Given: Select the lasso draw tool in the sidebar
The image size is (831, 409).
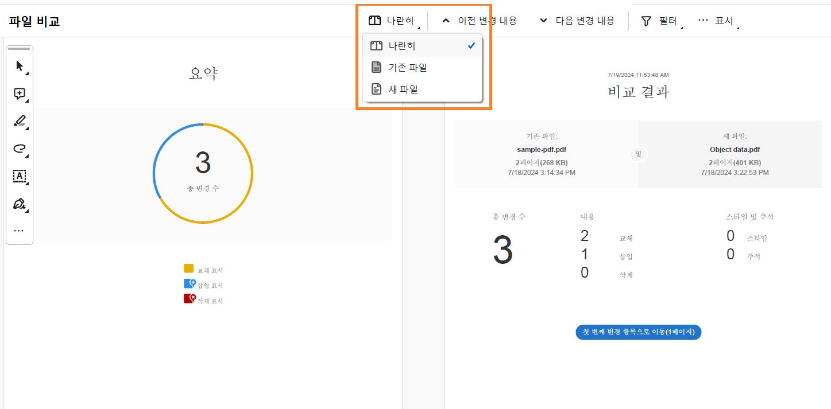Looking at the screenshot, I should [19, 149].
